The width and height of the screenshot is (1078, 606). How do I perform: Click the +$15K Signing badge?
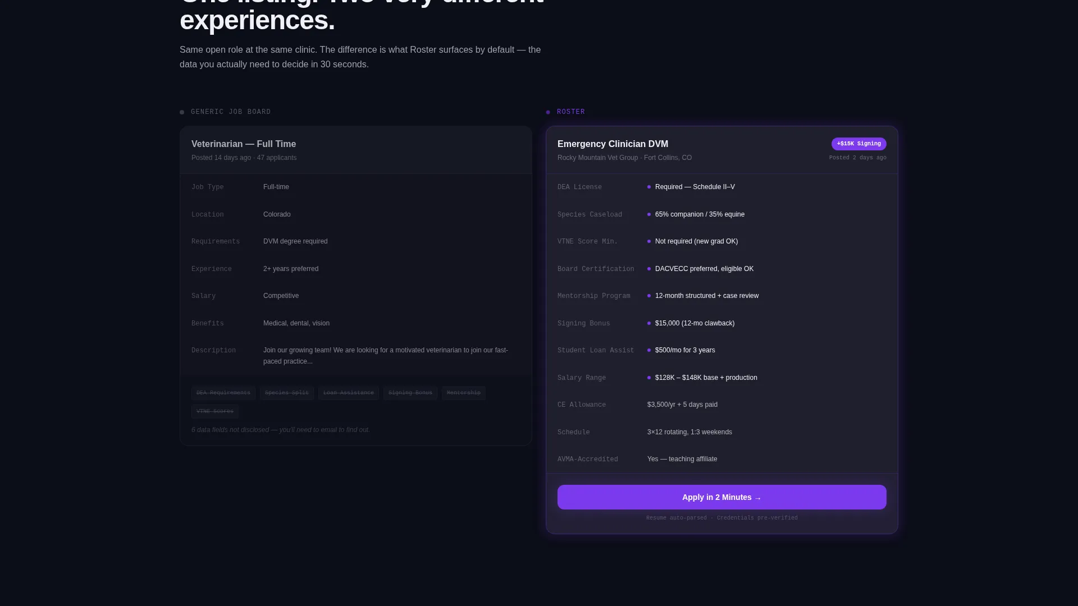(858, 144)
